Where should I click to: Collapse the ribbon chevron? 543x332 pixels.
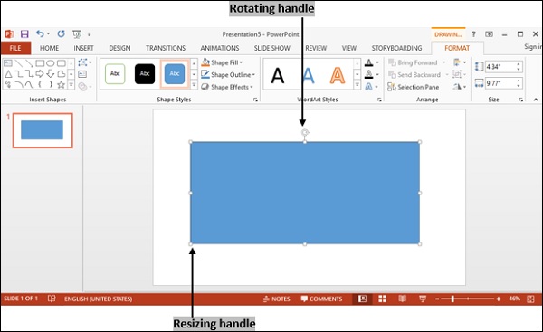click(x=536, y=100)
